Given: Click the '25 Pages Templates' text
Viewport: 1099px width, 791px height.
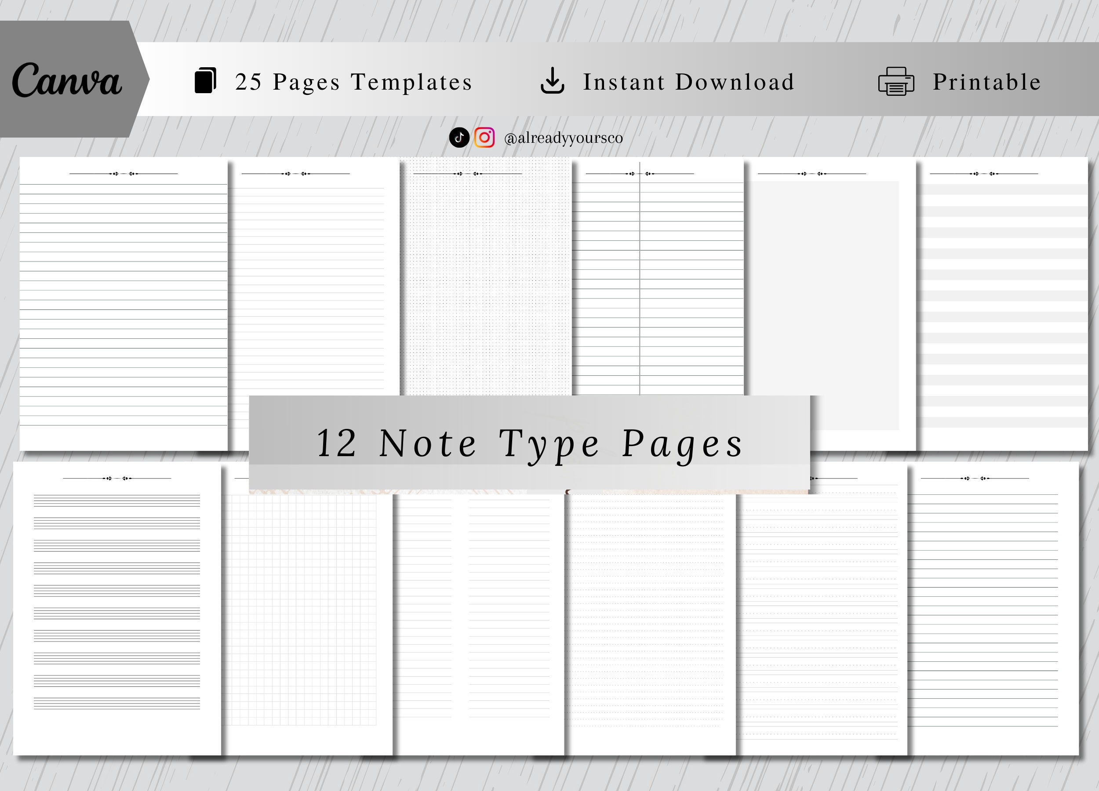Looking at the screenshot, I should (x=353, y=82).
